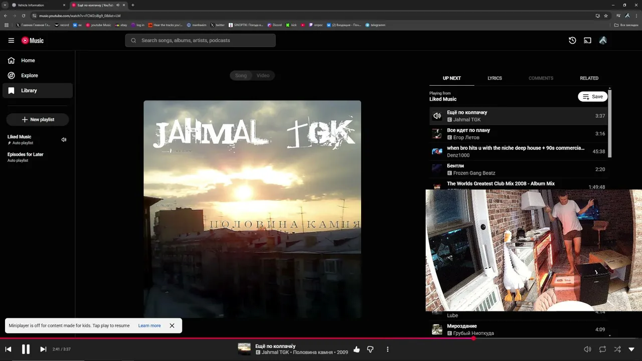Switch to Video mode
Viewport: 642px width, 361px height.
263,76
